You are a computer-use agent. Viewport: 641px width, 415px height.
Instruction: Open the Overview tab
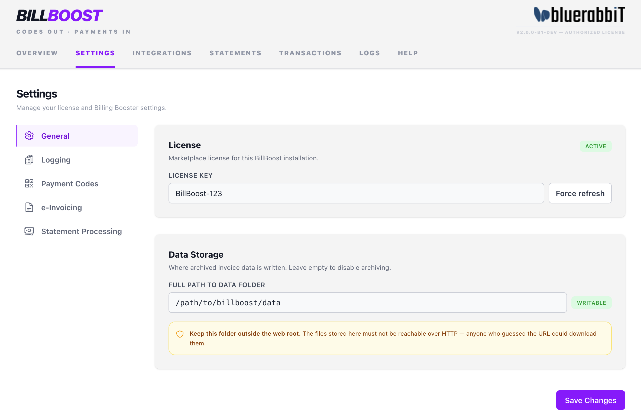37,53
